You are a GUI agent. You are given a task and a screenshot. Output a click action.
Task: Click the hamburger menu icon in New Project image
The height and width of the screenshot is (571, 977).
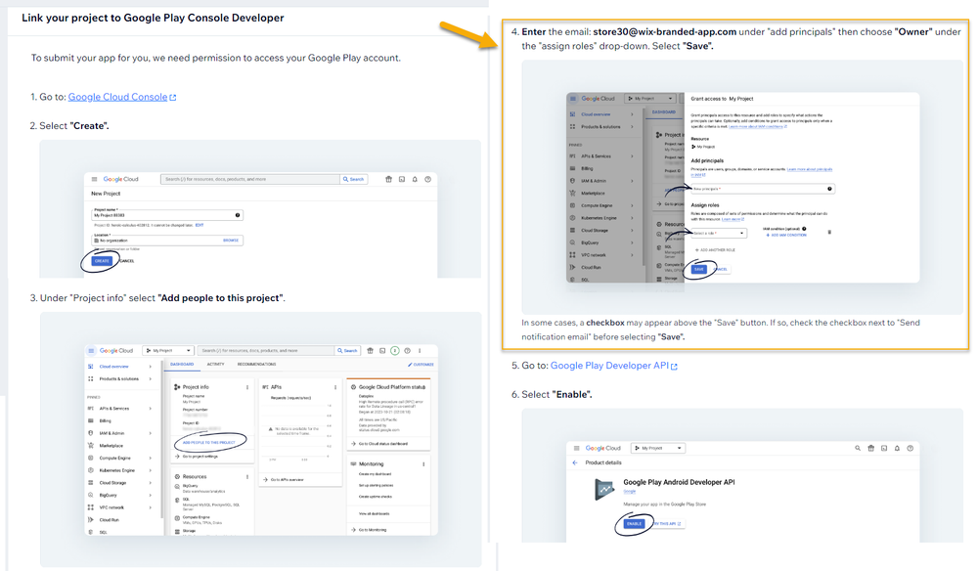(x=95, y=179)
